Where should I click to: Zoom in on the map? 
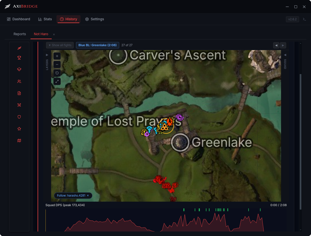click(x=57, y=56)
